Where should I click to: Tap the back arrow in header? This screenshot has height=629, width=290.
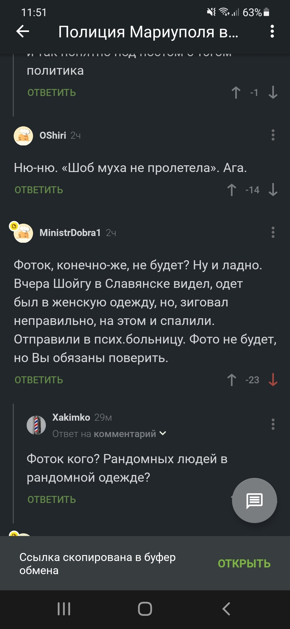(23, 31)
